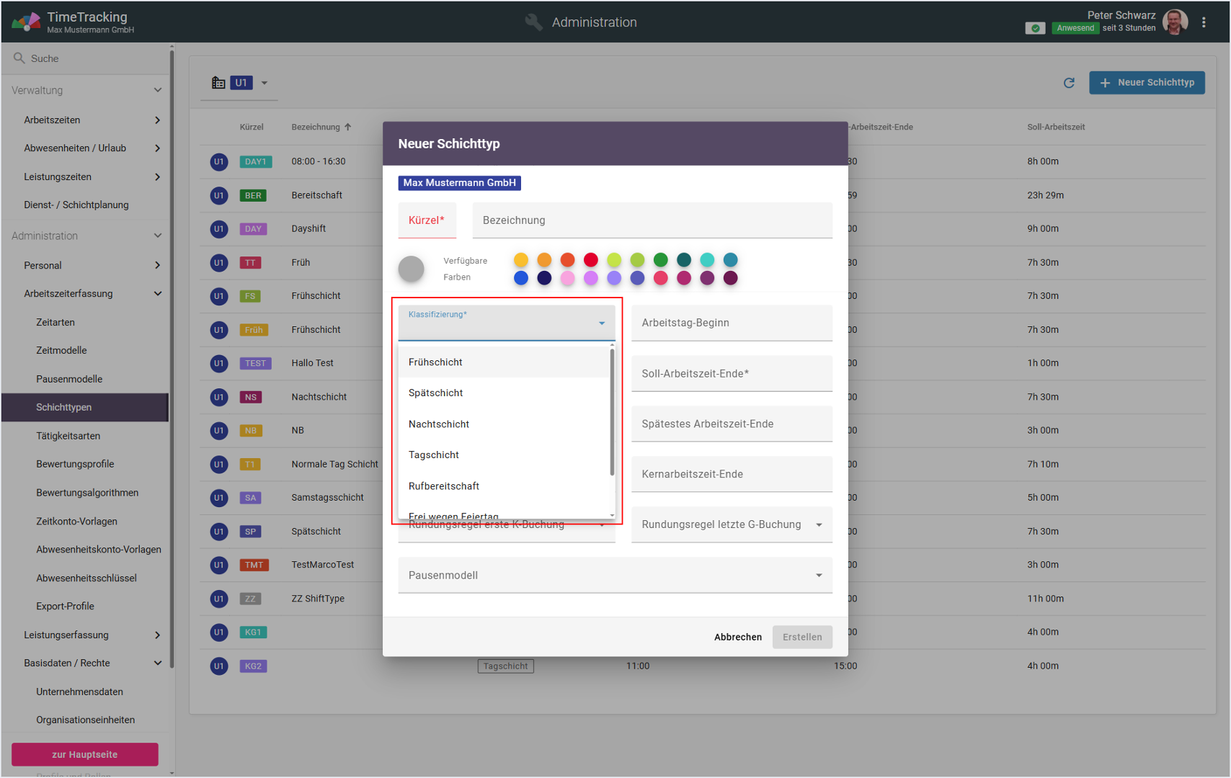The width and height of the screenshot is (1231, 778).
Task: Click Abbrechen to cancel the dialog
Action: 737,637
